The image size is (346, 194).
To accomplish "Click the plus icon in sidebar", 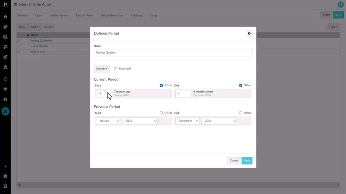I will coord(5,166).
